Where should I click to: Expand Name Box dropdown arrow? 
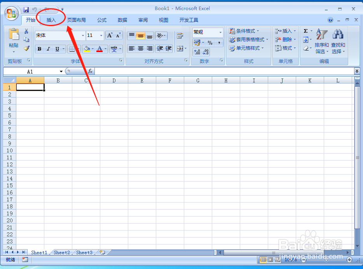pos(61,72)
